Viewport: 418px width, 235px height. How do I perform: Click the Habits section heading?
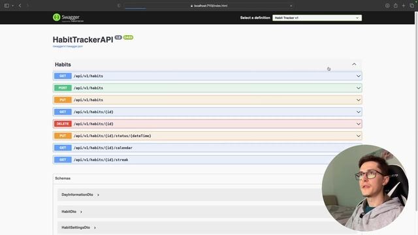(x=63, y=65)
